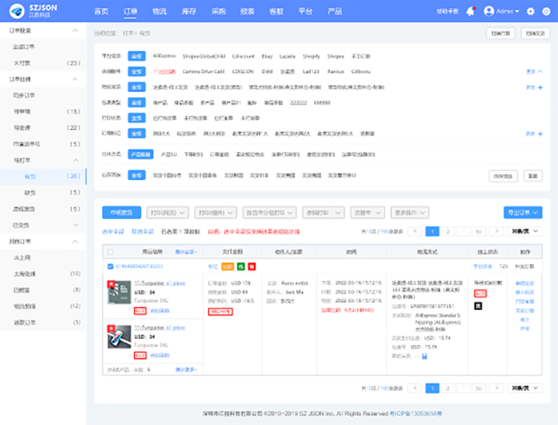Viewport: 558px width, 425px height.
Task: Click the 选中全部 link above the table
Action: pos(113,232)
